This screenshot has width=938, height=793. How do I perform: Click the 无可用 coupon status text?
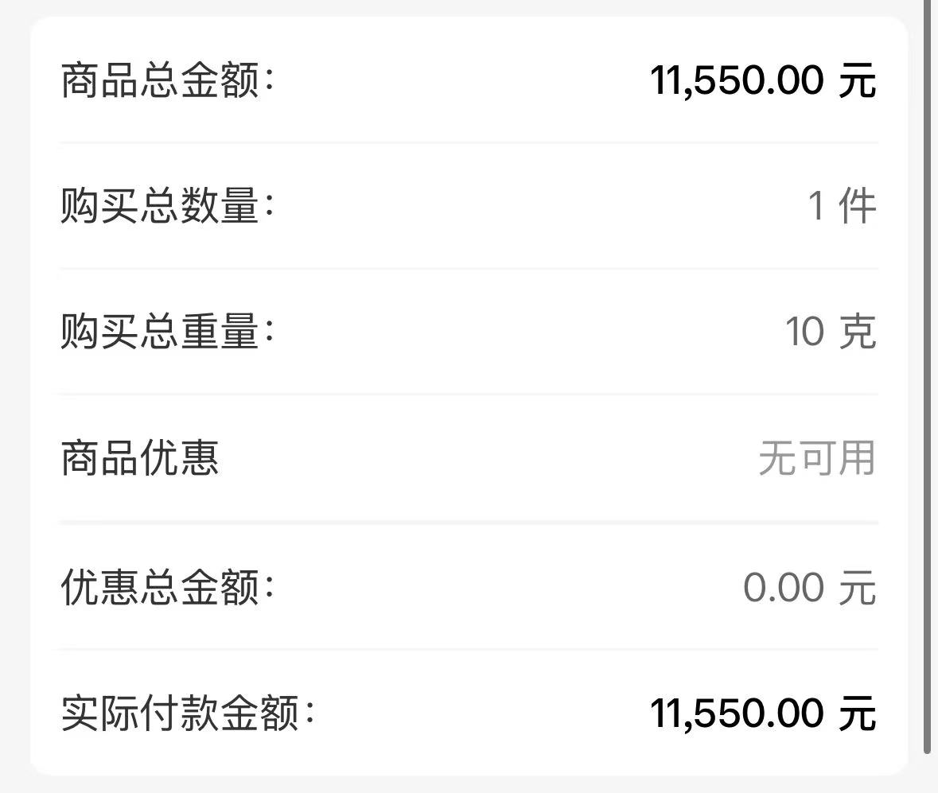(x=816, y=458)
